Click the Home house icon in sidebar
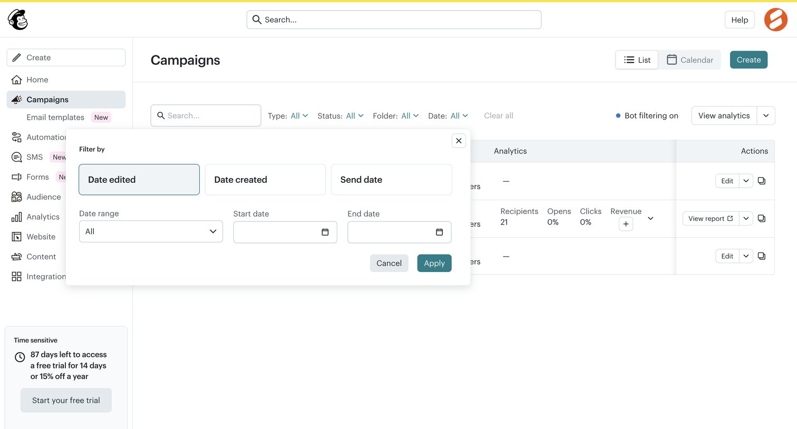The width and height of the screenshot is (797, 429). (x=17, y=80)
